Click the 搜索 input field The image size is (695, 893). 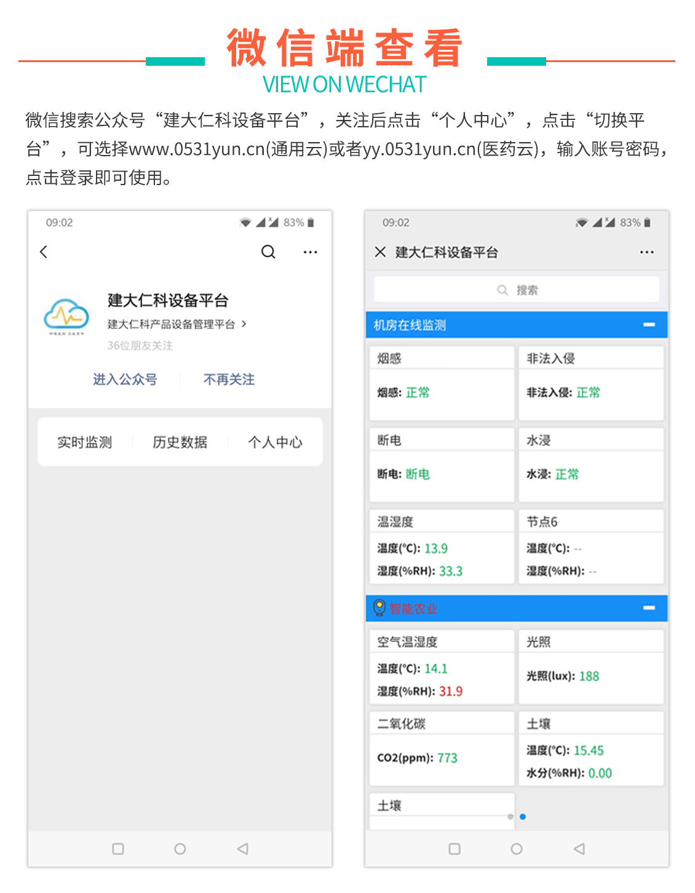point(517,290)
